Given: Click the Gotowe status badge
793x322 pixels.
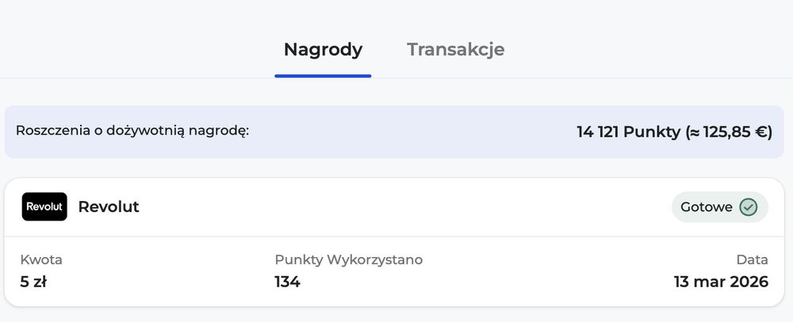Looking at the screenshot, I should (719, 207).
